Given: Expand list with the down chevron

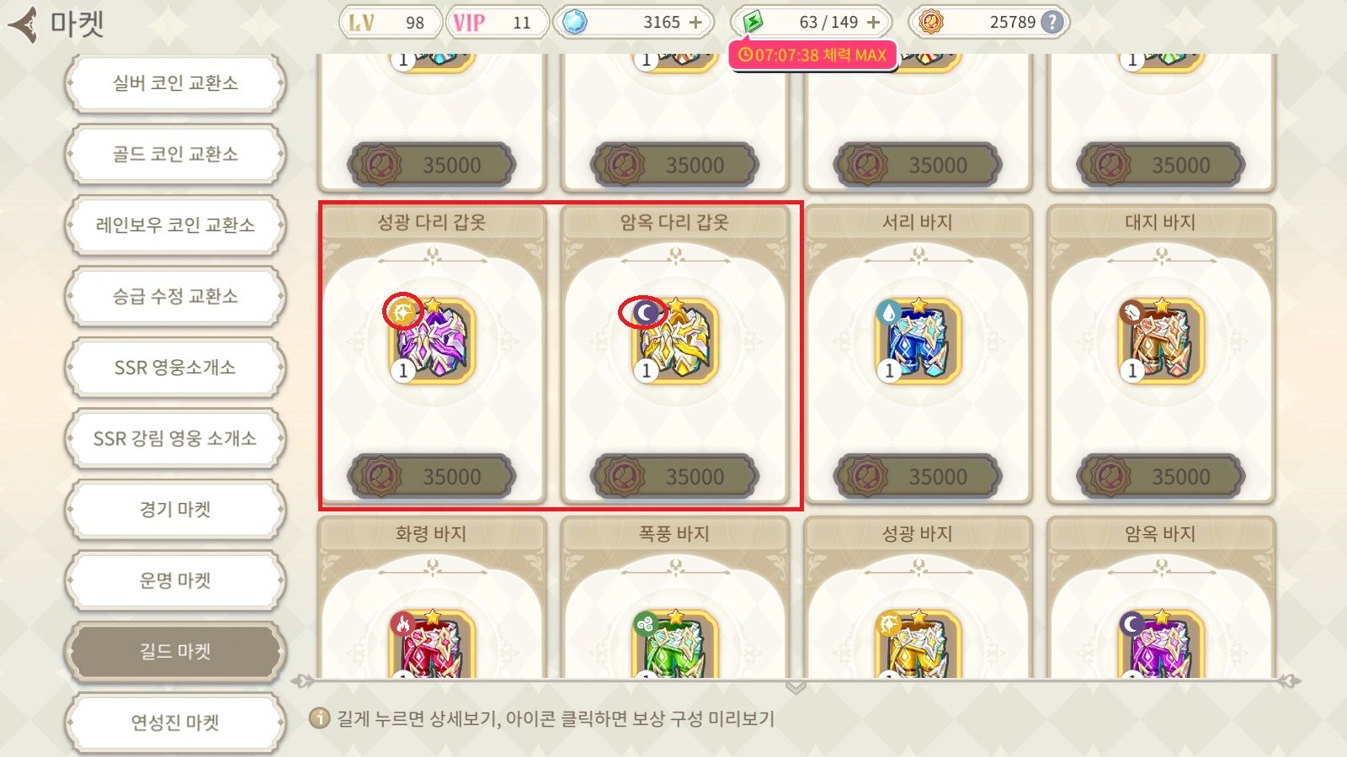Looking at the screenshot, I should [796, 687].
